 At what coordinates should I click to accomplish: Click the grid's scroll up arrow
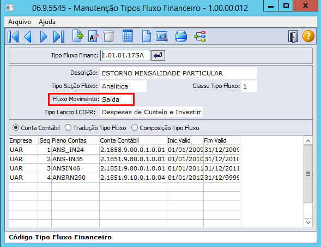(308, 141)
